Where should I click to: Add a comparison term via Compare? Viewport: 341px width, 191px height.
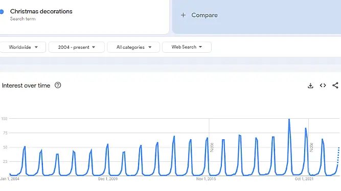point(204,15)
